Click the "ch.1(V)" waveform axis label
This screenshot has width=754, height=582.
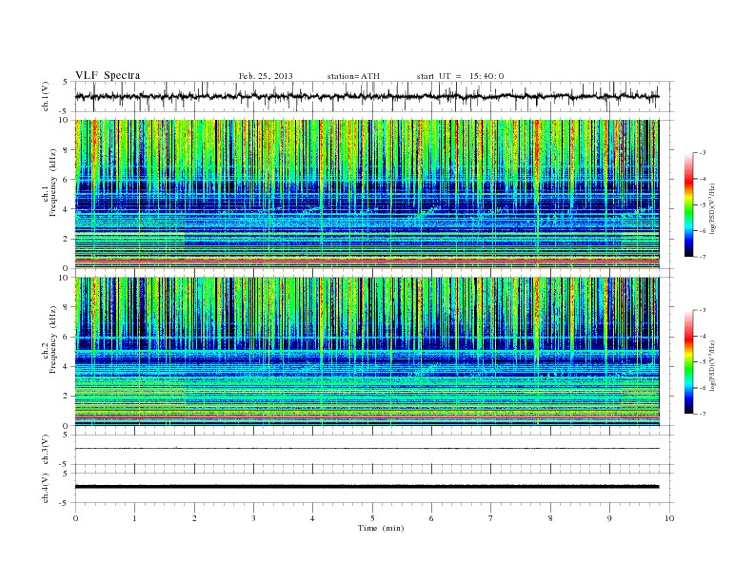point(46,96)
